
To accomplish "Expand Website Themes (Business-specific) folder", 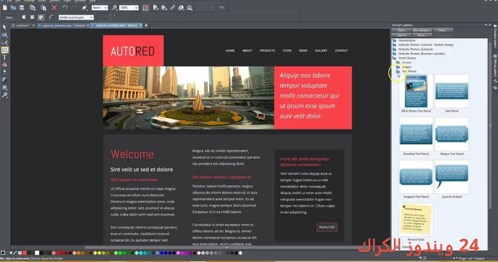I will [x=394, y=54].
